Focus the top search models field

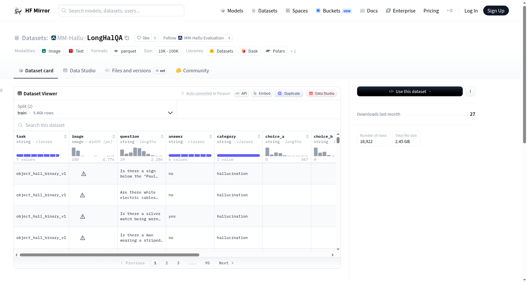121,11
